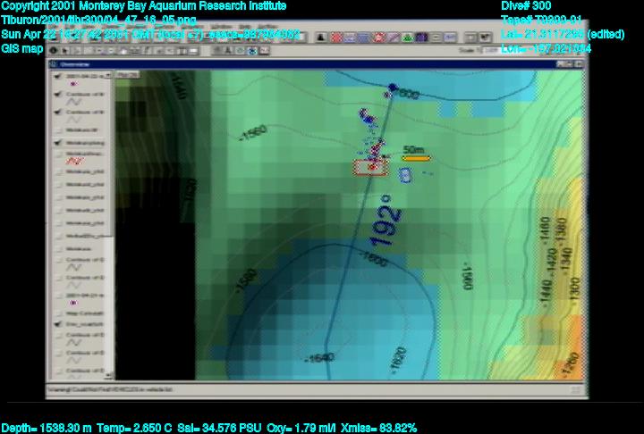Uncheck the first checked layer at list top
644x434 pixels.
click(57, 76)
